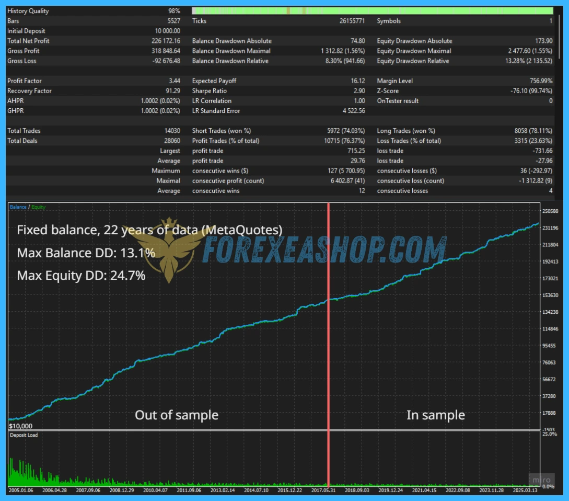Viewport: 569px width, 501px height.
Task: Click the Sharpe Ratio row
Action: pos(278,91)
